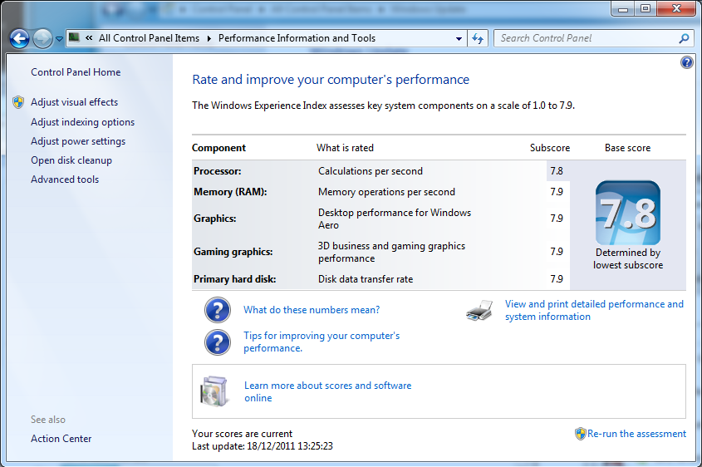Click the Last update timestamp text
Screen dimensions: 702x467
click(x=263, y=446)
